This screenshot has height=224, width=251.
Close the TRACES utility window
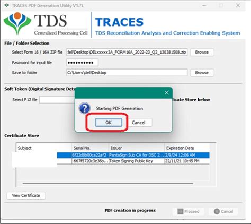click(x=238, y=5)
